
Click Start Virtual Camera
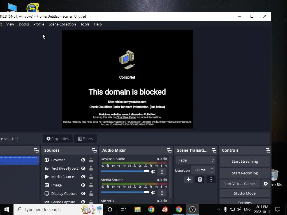pos(240,184)
